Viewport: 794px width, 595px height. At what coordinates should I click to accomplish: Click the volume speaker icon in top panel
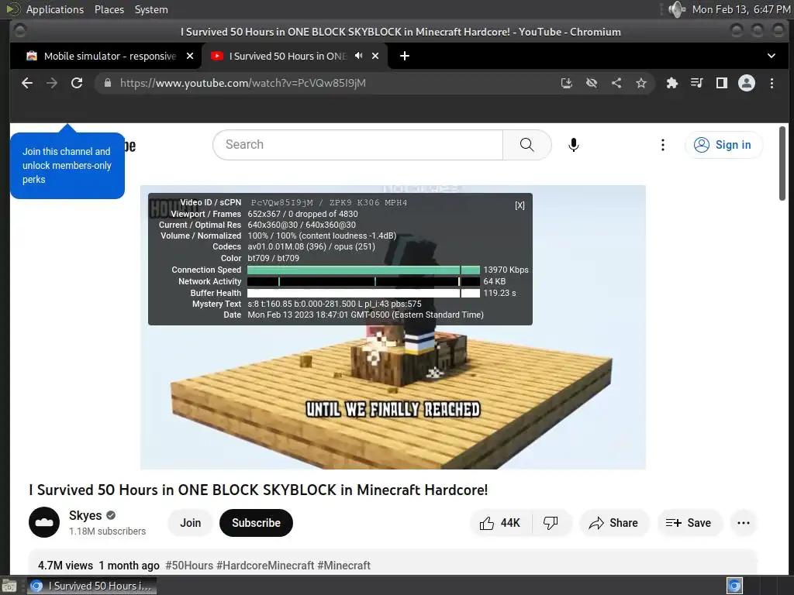(676, 9)
